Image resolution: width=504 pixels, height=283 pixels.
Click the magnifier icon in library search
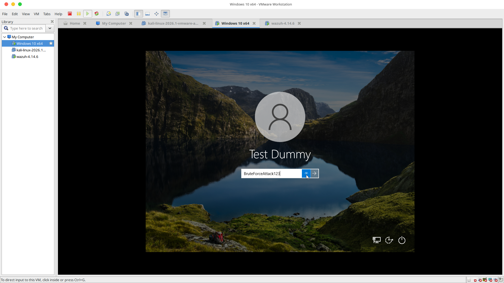click(6, 28)
